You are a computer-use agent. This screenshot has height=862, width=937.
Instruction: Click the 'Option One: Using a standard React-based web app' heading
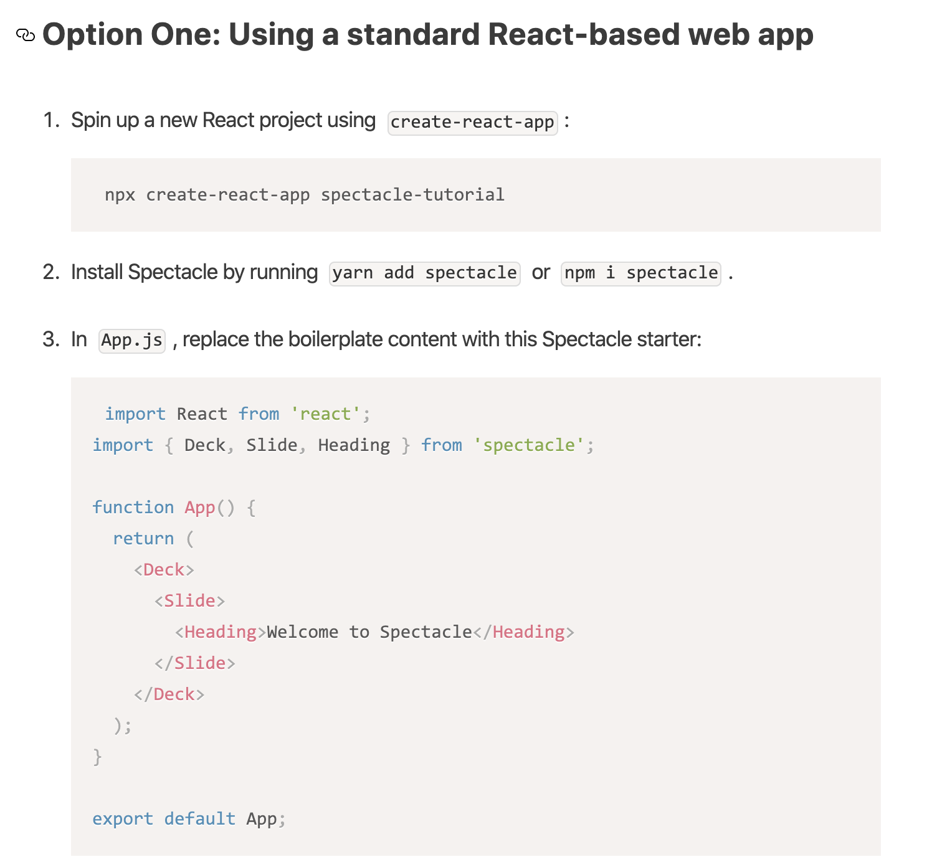coord(427,35)
